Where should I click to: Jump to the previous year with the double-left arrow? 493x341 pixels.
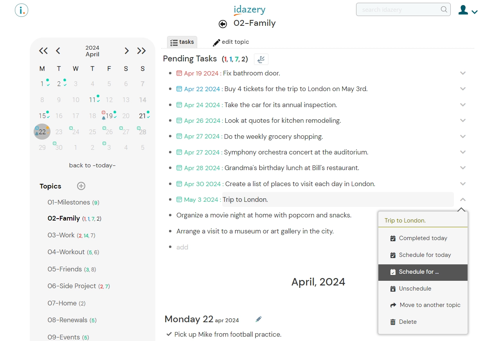pos(43,51)
